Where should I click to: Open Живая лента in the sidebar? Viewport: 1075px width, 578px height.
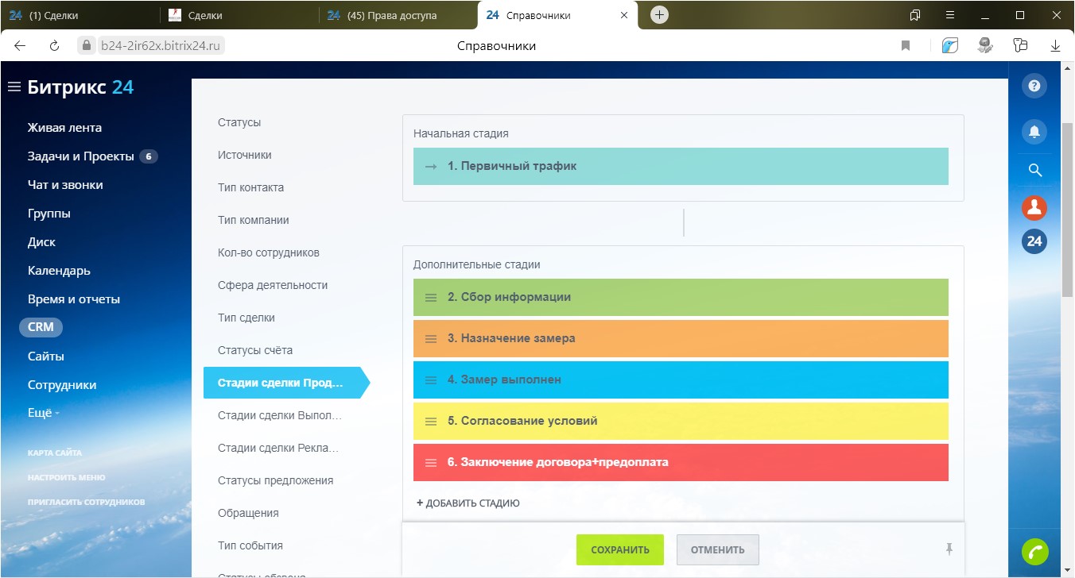64,128
